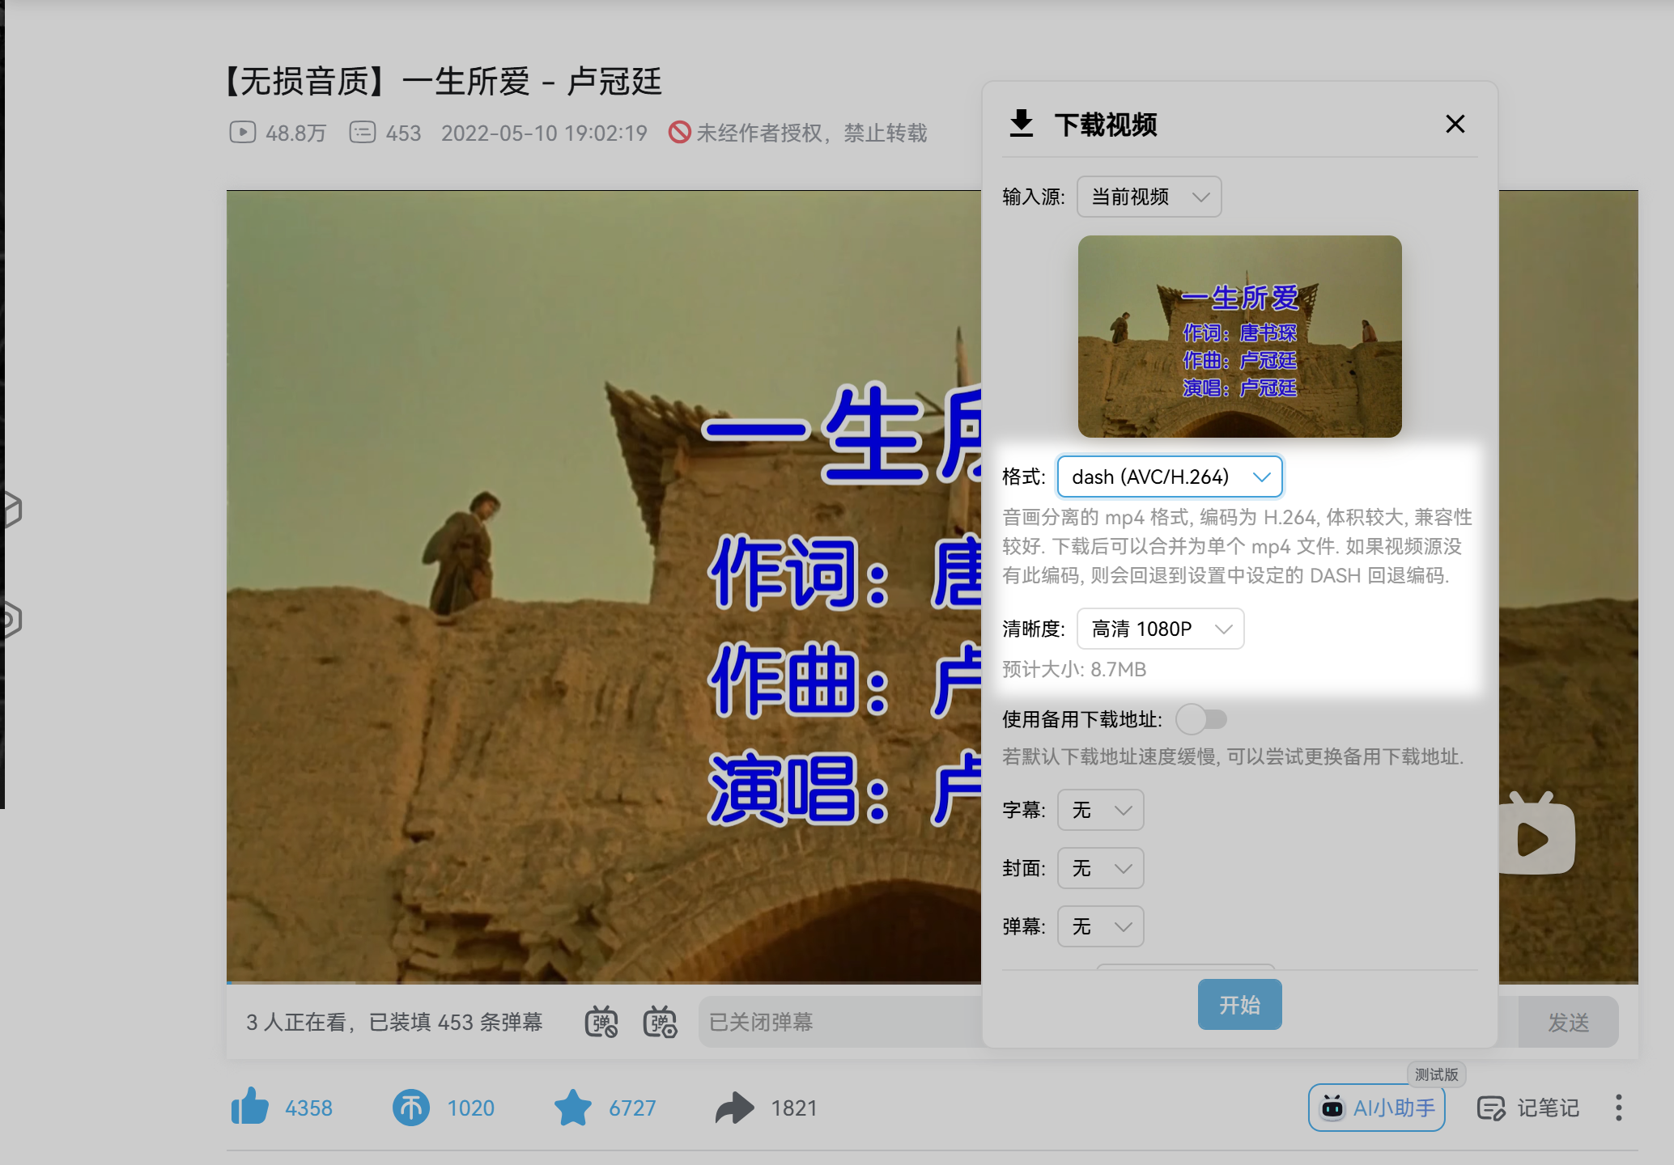Click the 记笔记 note button
Viewport: 1674px width, 1165px height.
pyautogui.click(x=1527, y=1108)
